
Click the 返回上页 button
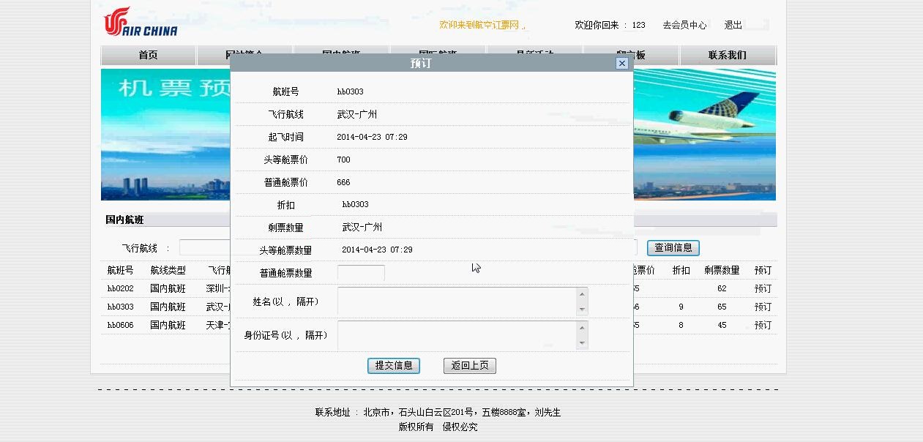tap(470, 366)
